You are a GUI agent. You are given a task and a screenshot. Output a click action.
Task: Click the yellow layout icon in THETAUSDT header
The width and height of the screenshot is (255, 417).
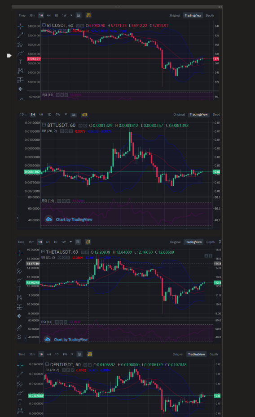click(88, 242)
